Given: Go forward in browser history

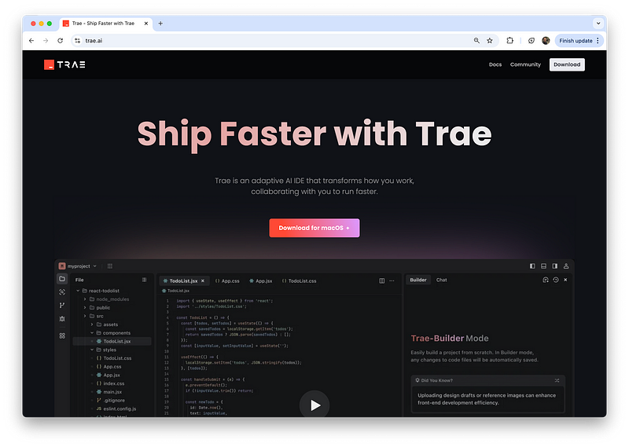Looking at the screenshot, I should (46, 41).
